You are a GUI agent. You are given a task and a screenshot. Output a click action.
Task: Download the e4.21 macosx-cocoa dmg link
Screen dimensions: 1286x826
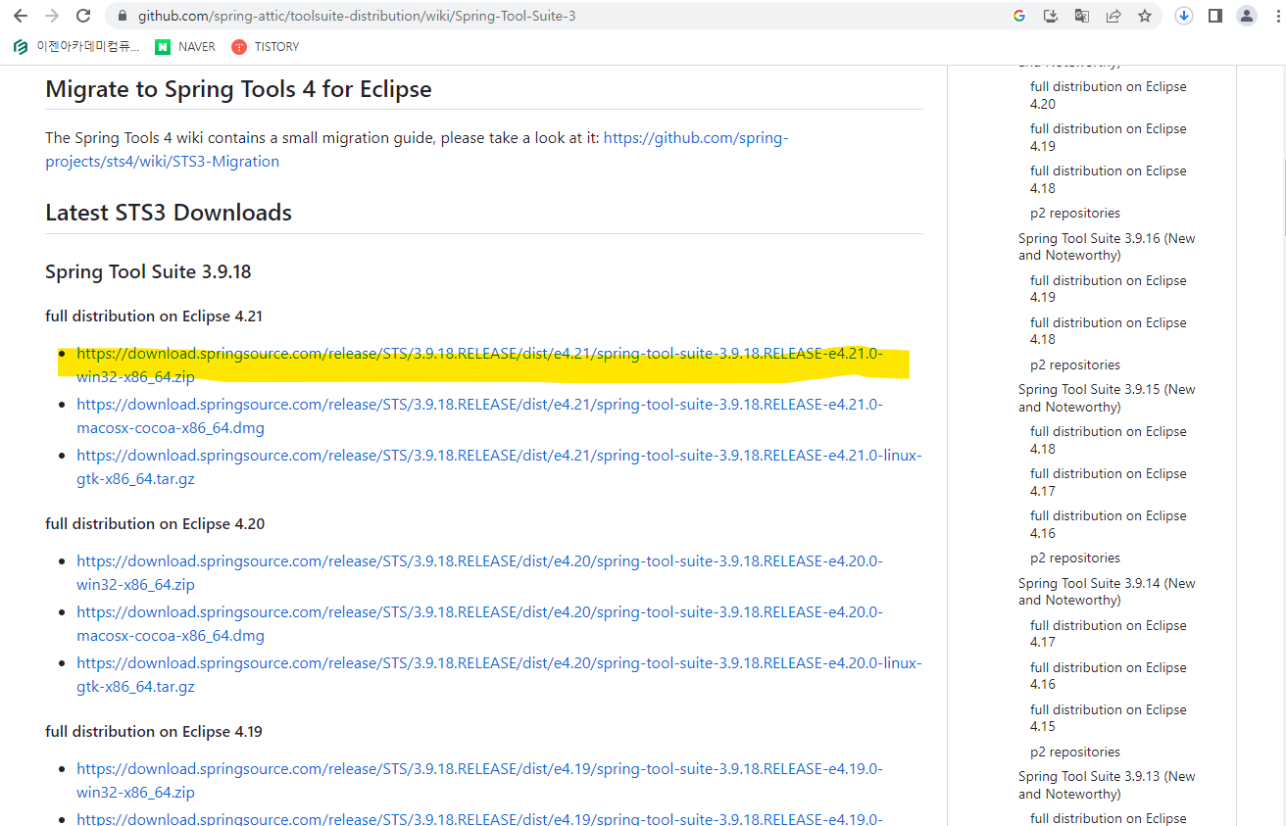[479, 415]
